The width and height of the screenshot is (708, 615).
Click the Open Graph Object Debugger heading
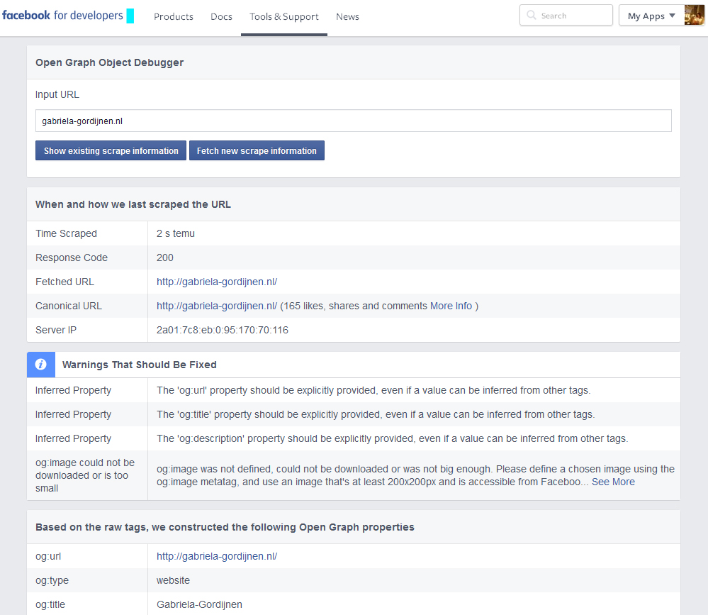(110, 62)
